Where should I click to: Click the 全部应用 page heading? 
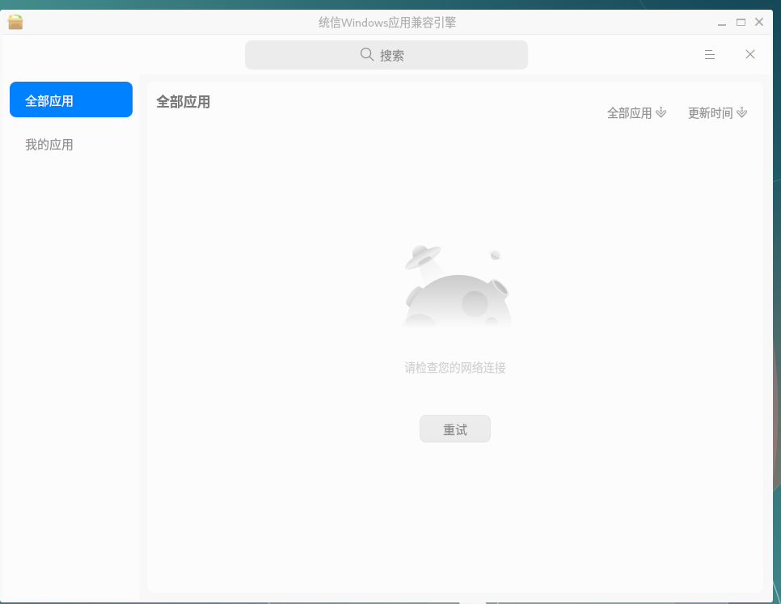183,102
